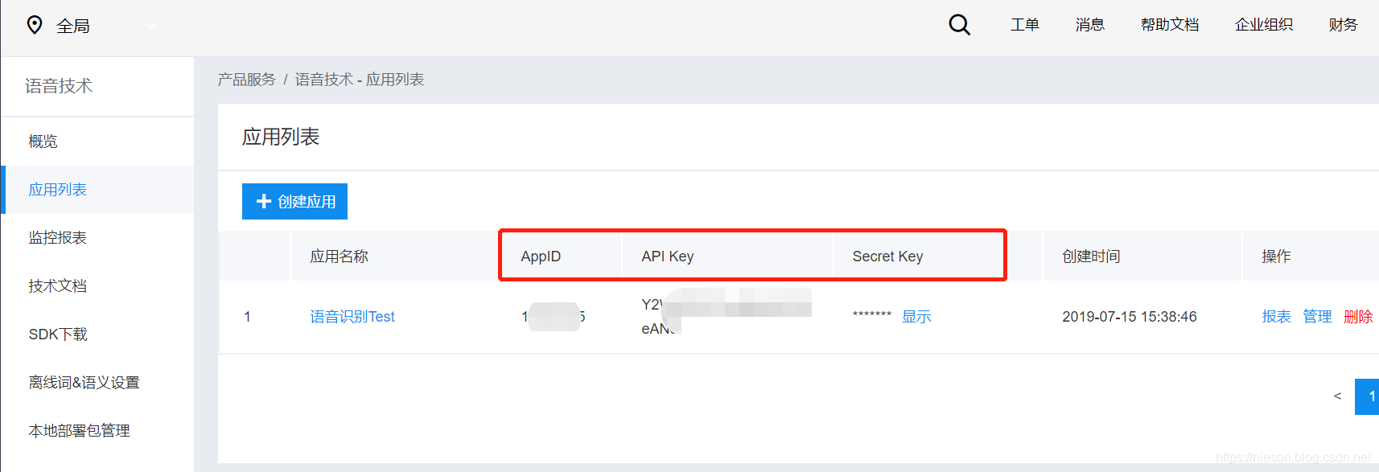Select 企业组织 in the top bar
This screenshot has width=1379, height=472.
[1264, 25]
